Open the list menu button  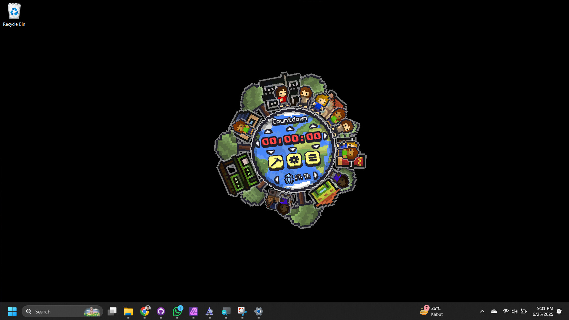(312, 158)
